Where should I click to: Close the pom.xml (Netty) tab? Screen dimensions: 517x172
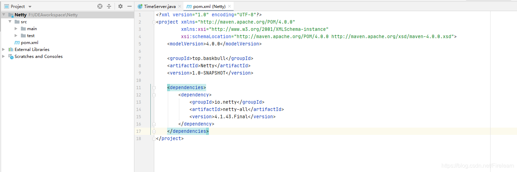pos(229,6)
